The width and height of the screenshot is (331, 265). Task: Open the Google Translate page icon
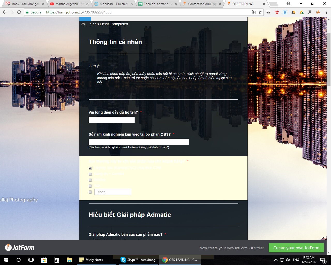coord(254,12)
